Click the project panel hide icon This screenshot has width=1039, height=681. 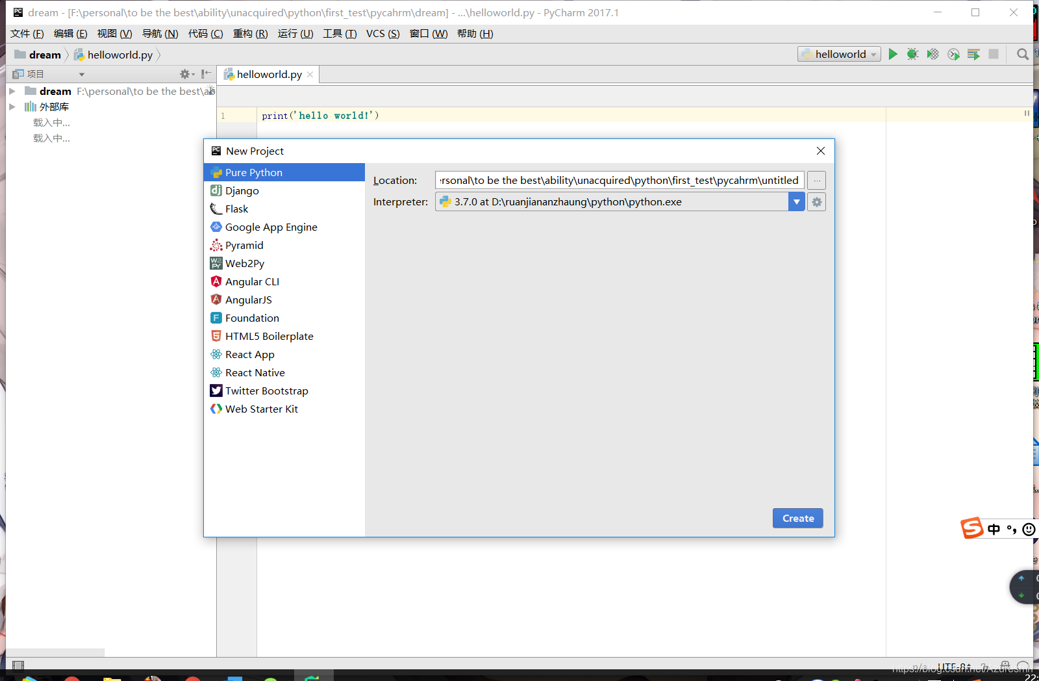pos(206,74)
